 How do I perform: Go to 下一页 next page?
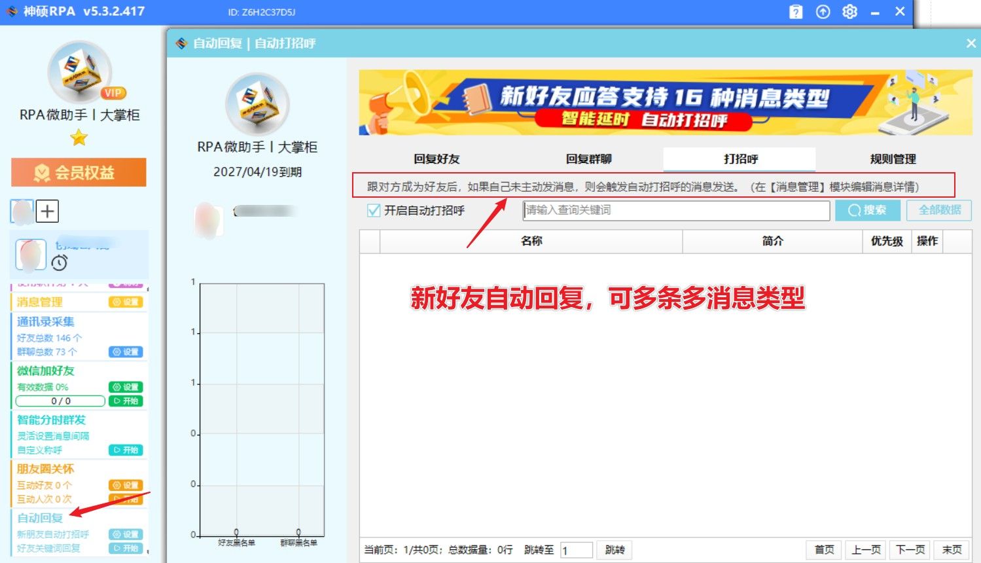[x=910, y=550]
